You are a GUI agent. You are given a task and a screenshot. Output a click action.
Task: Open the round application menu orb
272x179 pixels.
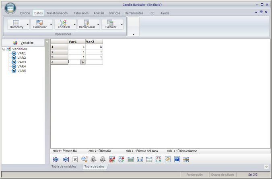coord(10,8)
